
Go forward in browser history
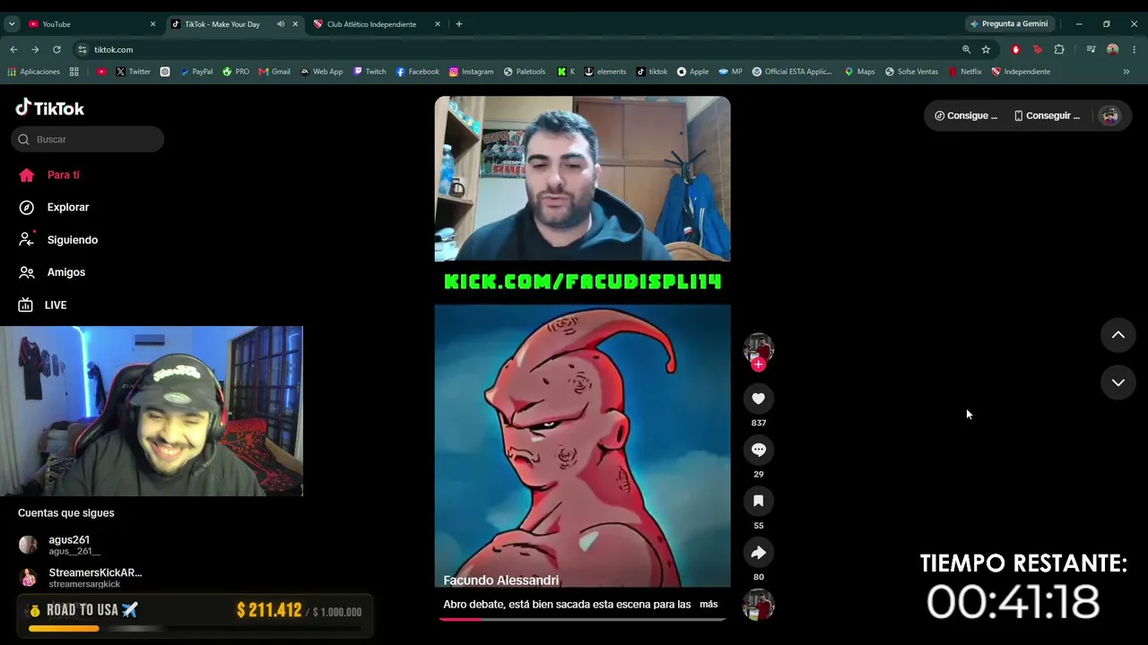[x=35, y=49]
